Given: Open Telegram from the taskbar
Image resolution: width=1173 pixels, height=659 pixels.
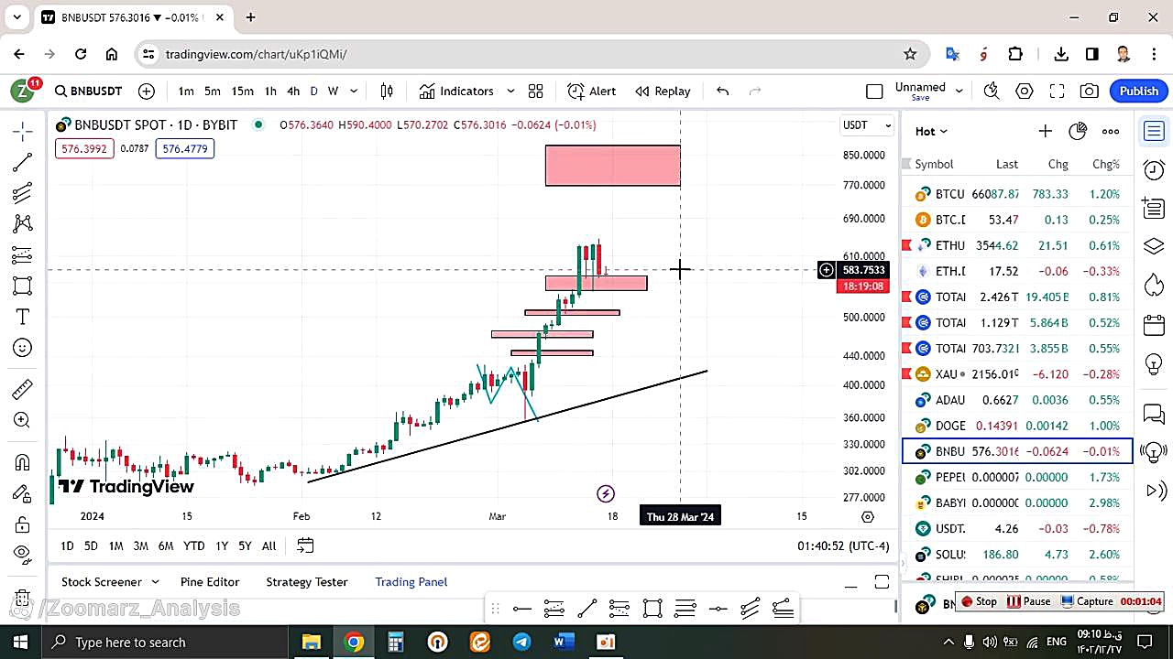Looking at the screenshot, I should click(521, 642).
